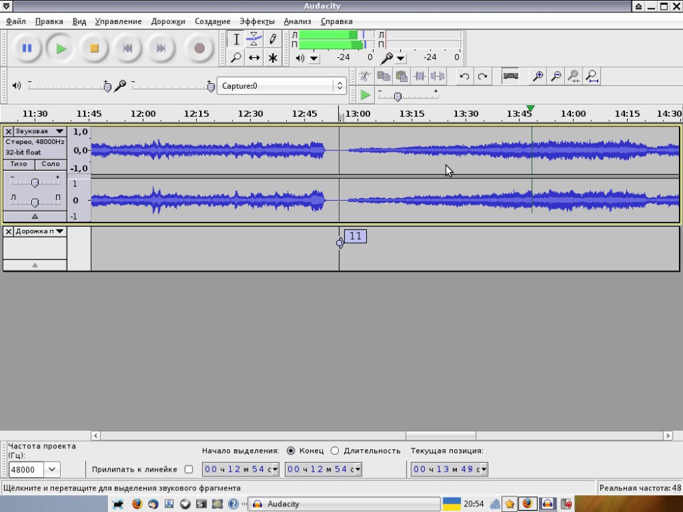
Task: Open the Создание menu
Action: (x=212, y=21)
